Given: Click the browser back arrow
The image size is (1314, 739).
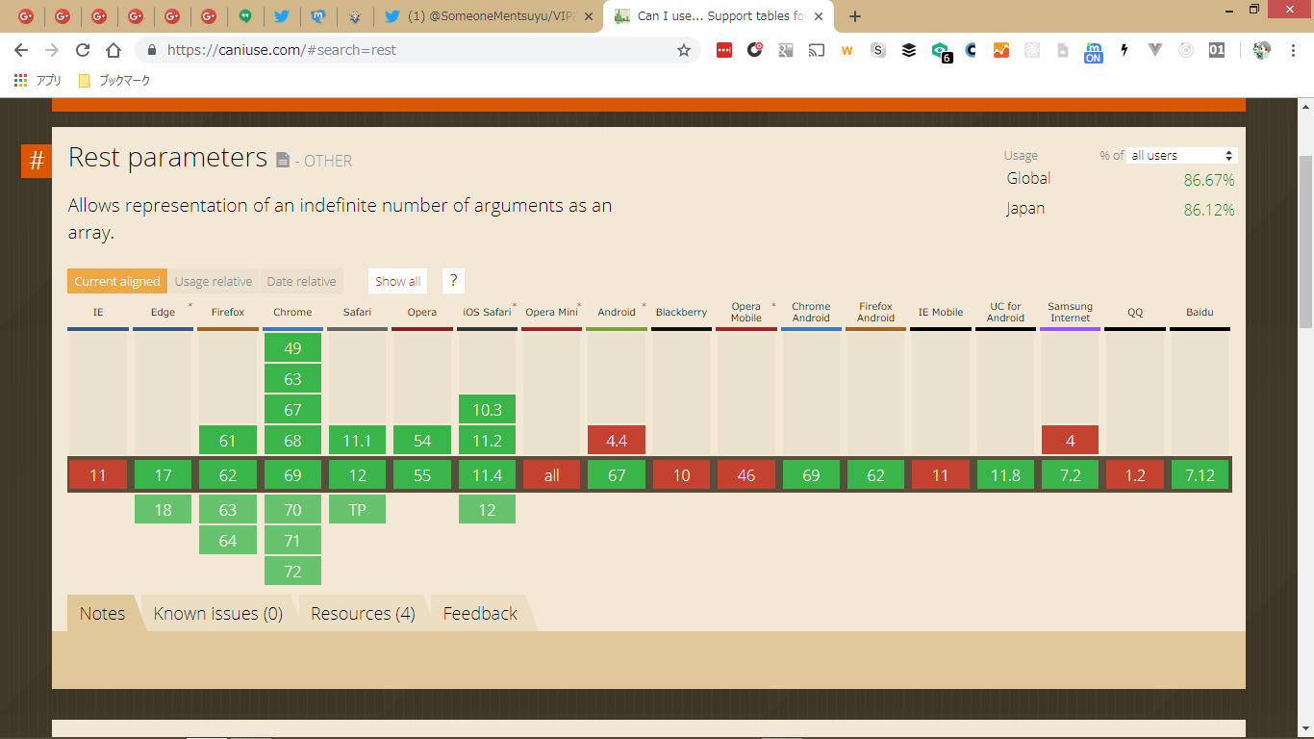Looking at the screenshot, I should (x=21, y=50).
